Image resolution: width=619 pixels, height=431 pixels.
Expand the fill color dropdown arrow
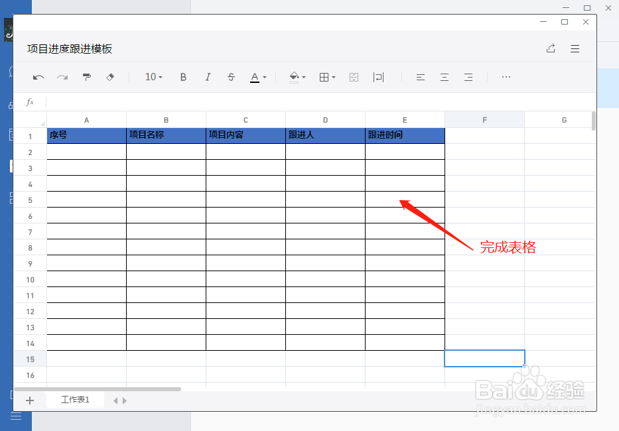[x=304, y=78]
